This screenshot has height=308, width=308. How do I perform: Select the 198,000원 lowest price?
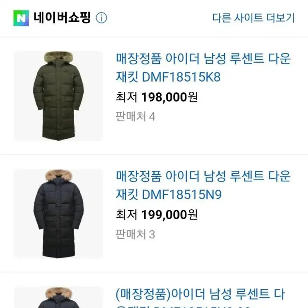click(169, 97)
